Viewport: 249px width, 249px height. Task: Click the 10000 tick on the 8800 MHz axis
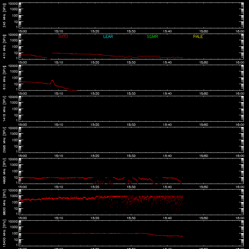coord(13,190)
